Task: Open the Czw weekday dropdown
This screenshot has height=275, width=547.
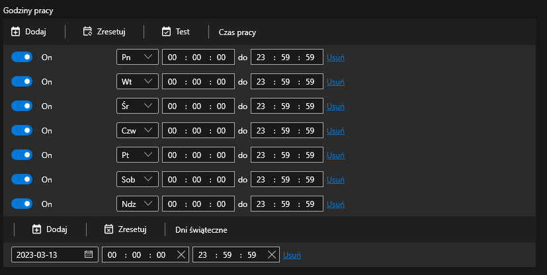Action: coord(138,130)
